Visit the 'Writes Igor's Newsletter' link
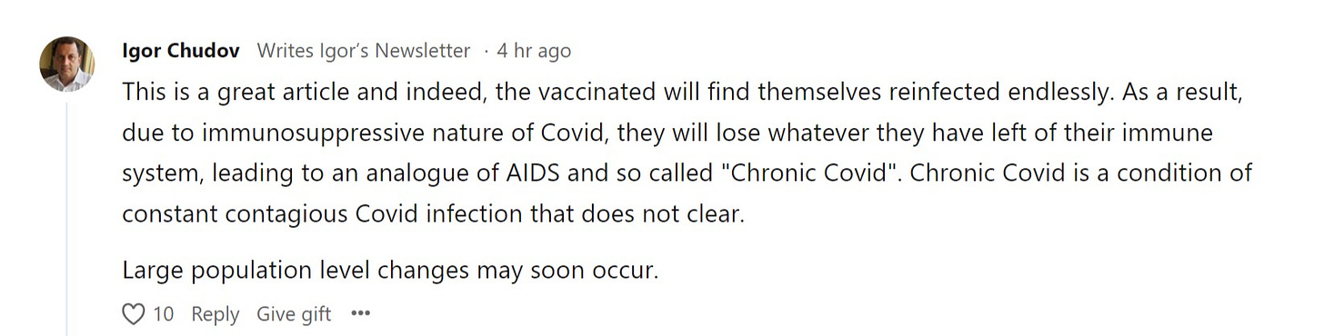1324x336 pixels. [x=364, y=51]
